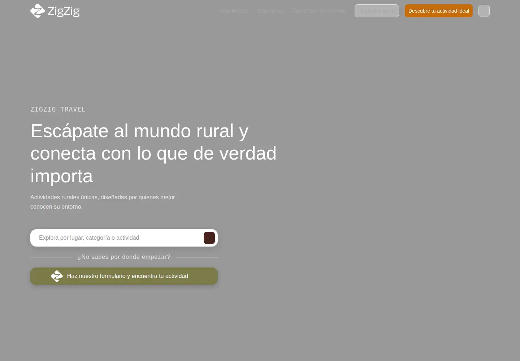This screenshot has height=361, width=520.
Task: Open the Itinerarios nav link
Action: coord(270,11)
